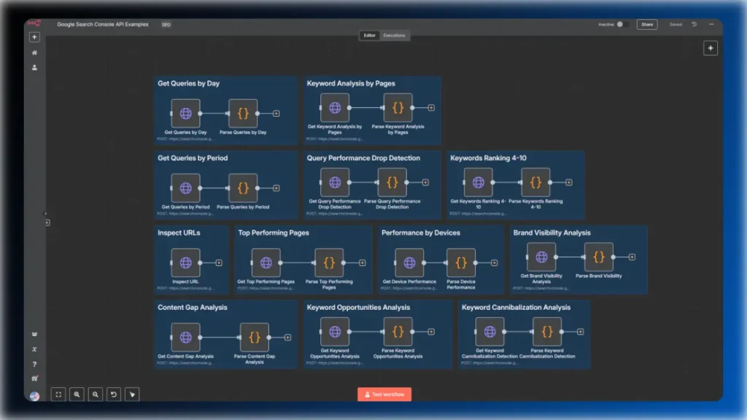Click the zoom out magnifier button

pos(96,394)
